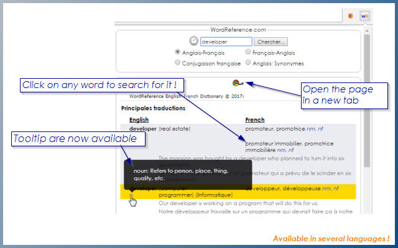This screenshot has height=248, width=398.
Task: Click 'développeur, développeuse' translation
Action: click(283, 188)
